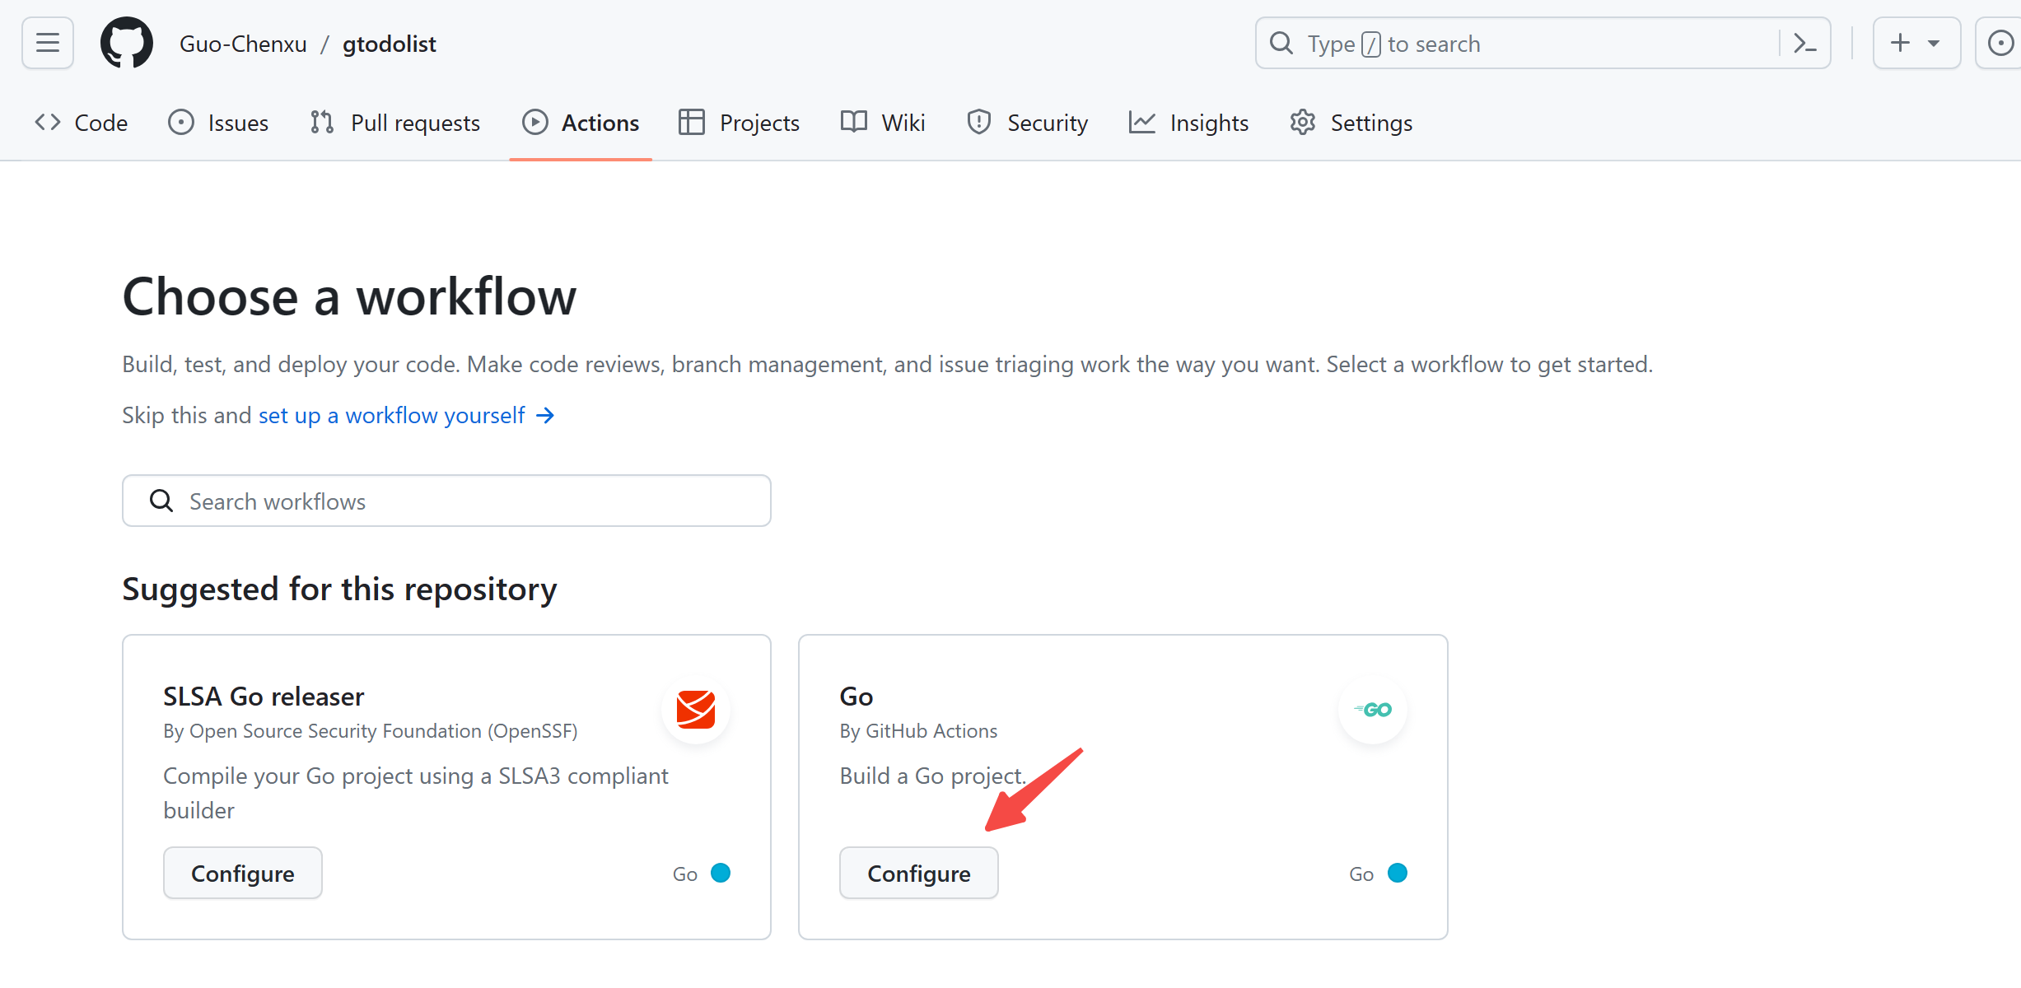Focus the Search workflows field

pos(446,501)
